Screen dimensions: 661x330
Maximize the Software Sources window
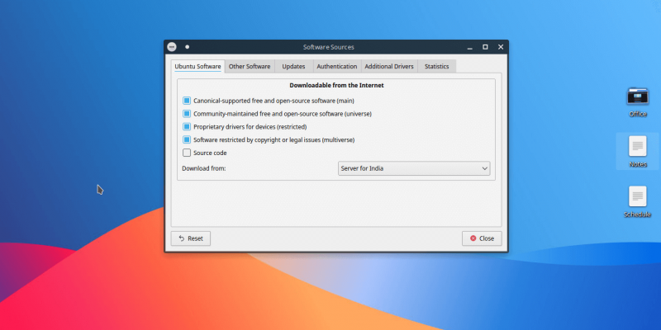(x=485, y=47)
